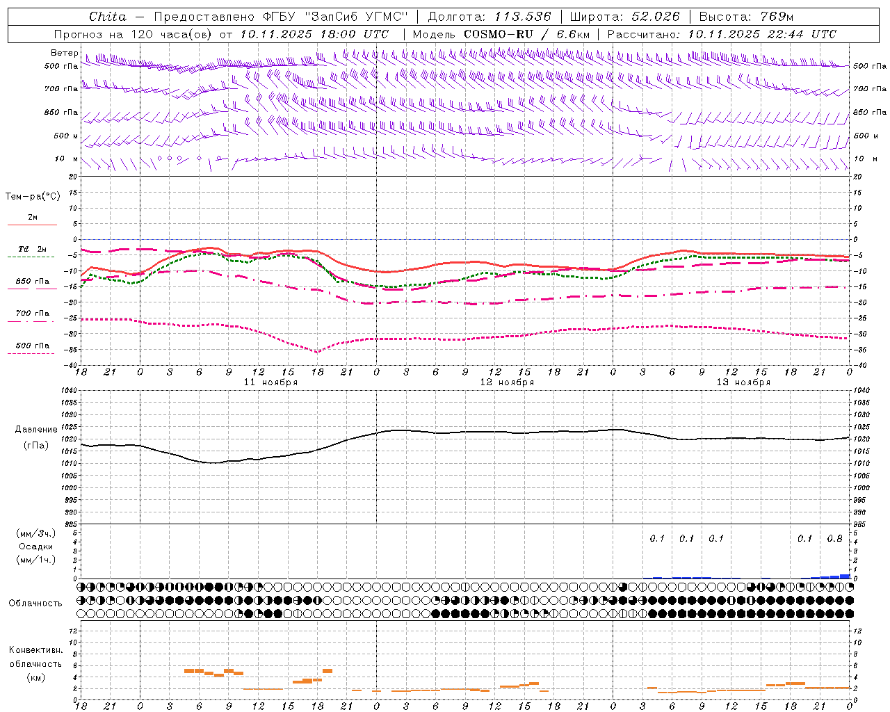Click the 11 ноября date label
The height and width of the screenshot is (712, 890).
270,382
